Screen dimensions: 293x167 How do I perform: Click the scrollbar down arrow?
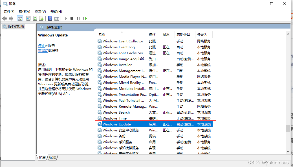[x=288, y=152]
